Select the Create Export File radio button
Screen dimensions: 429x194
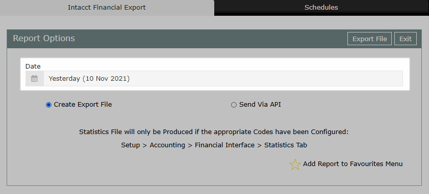(48, 105)
